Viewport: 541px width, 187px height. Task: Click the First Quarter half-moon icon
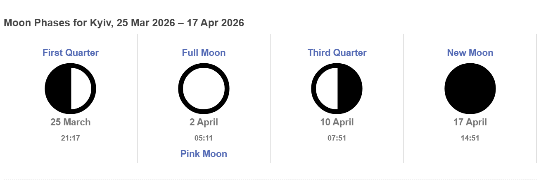pos(70,89)
